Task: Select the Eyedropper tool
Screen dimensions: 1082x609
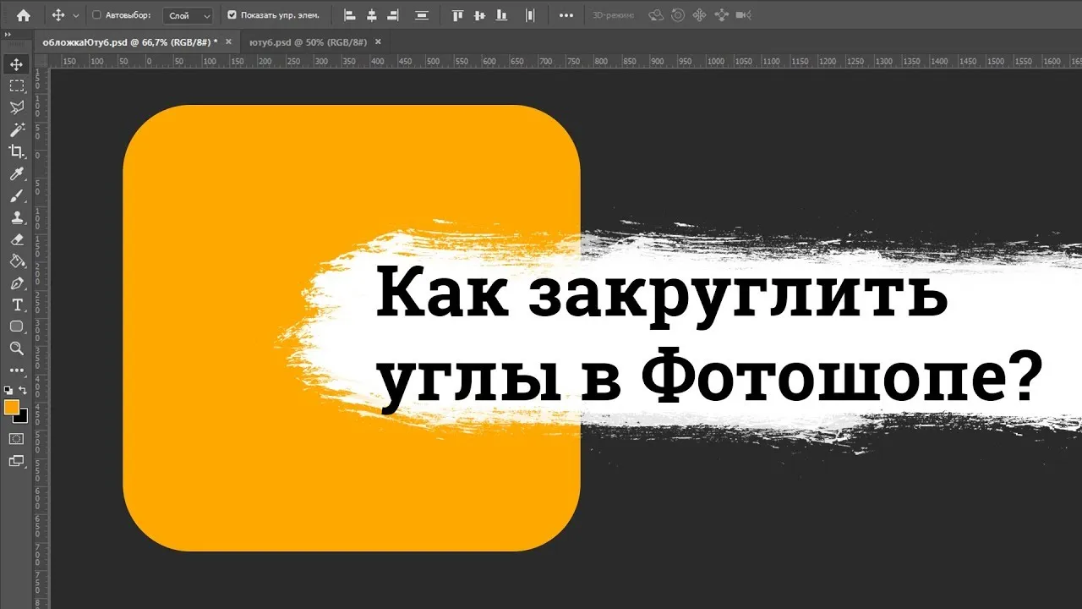Action: pyautogui.click(x=16, y=173)
